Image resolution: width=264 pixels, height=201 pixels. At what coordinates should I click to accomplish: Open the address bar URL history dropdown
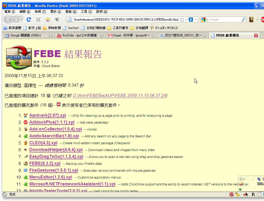[x=196, y=20]
